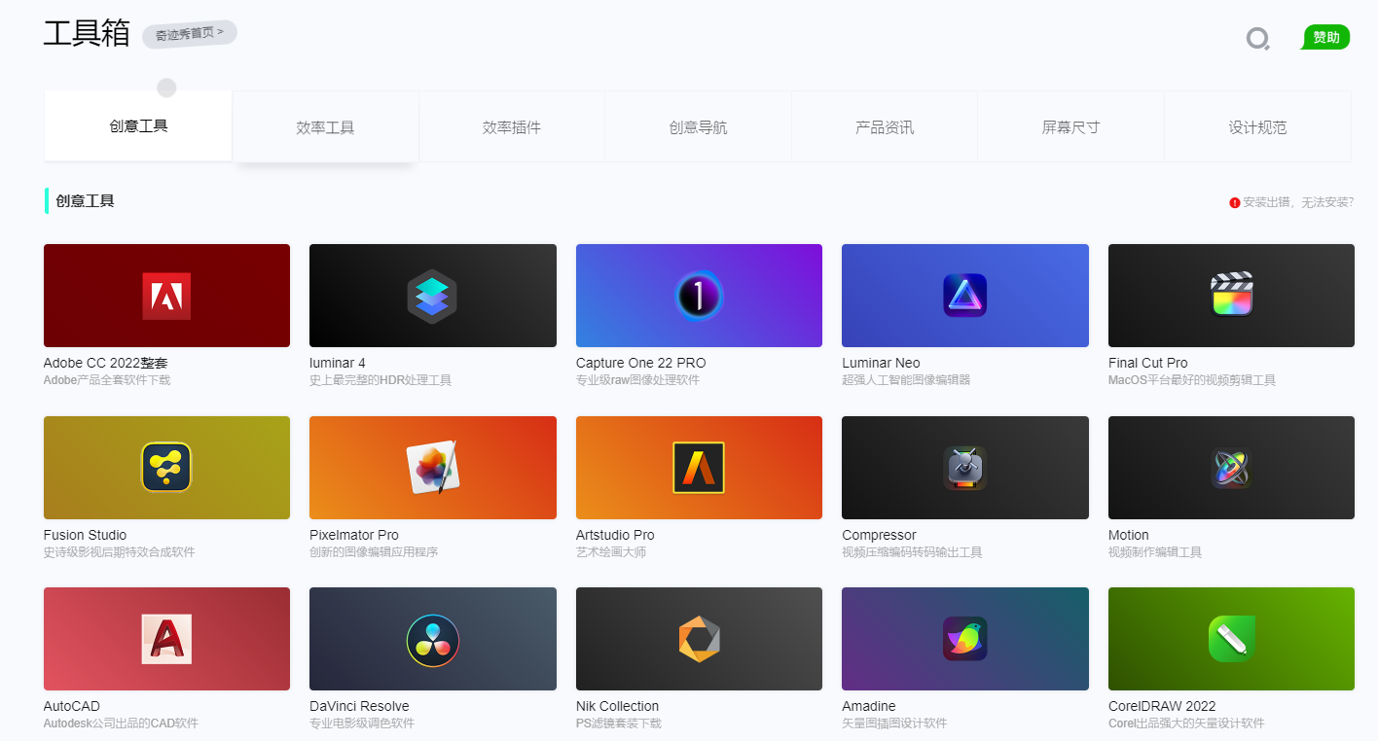Open the DaVinci Resolve title link
This screenshot has width=1378, height=741.
coord(359,706)
